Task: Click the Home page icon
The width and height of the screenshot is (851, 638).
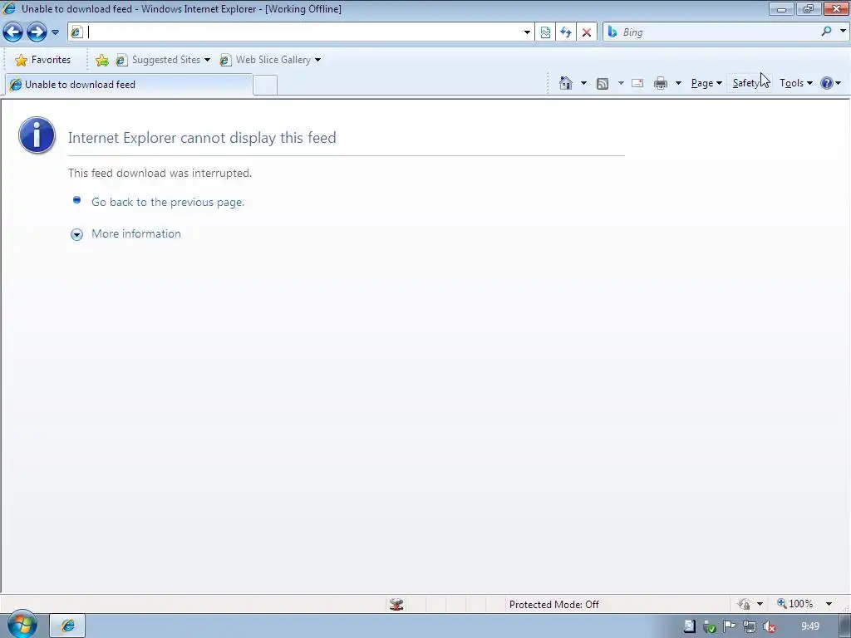Action: [x=565, y=83]
